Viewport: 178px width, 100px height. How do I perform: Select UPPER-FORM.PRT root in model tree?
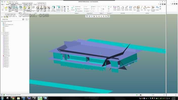pyautogui.click(x=7, y=21)
